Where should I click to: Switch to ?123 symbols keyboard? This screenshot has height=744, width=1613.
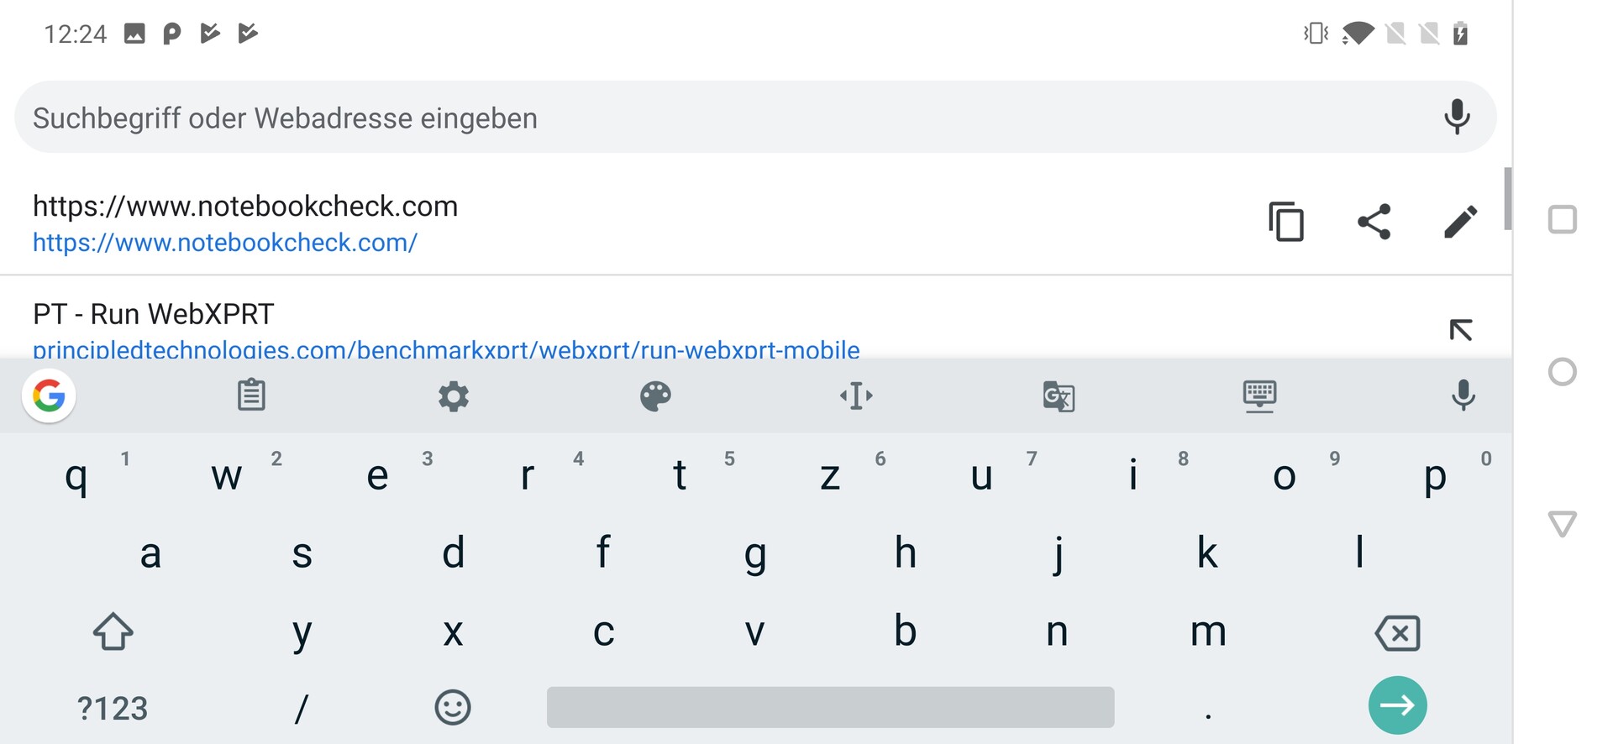tap(113, 709)
